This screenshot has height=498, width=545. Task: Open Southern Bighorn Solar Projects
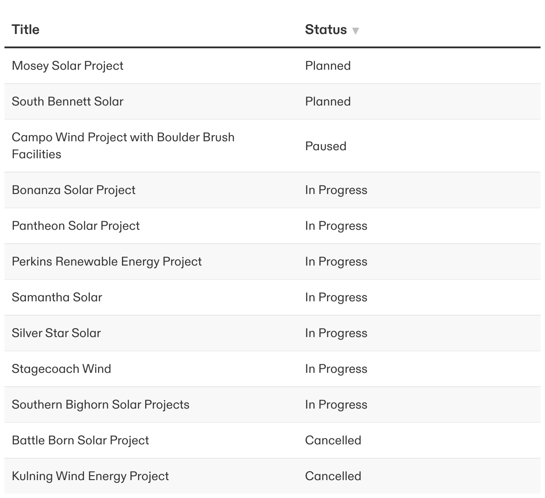[x=101, y=405]
